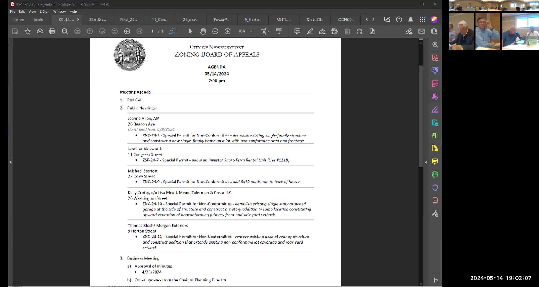Click the sign document pen icon
This screenshot has width=539, height=287.
[x=322, y=31]
